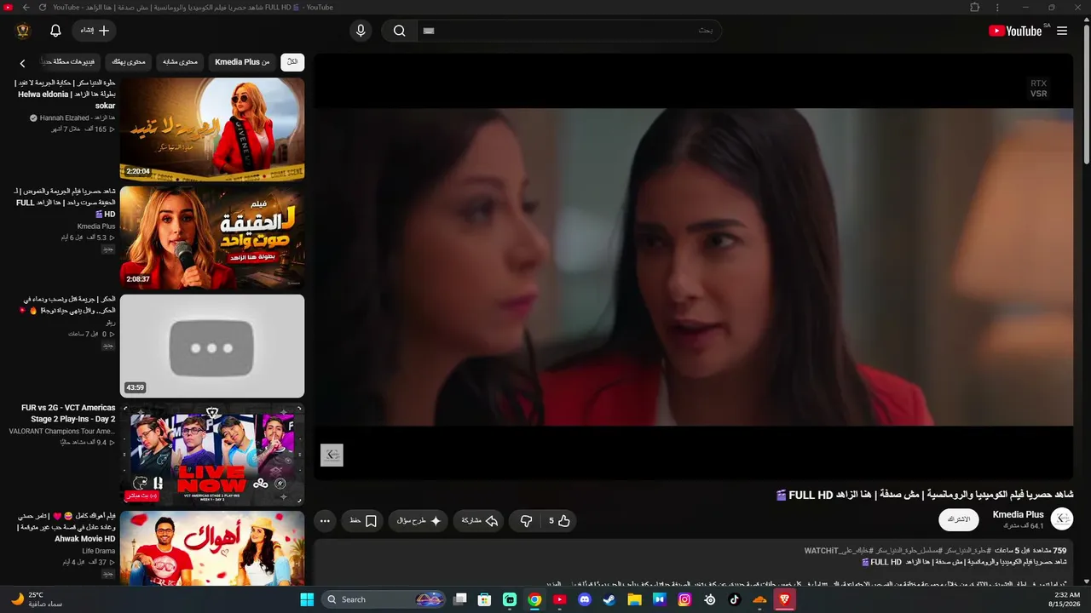Dislike the video (thumbs down)
The height and width of the screenshot is (613, 1091).
[527, 521]
